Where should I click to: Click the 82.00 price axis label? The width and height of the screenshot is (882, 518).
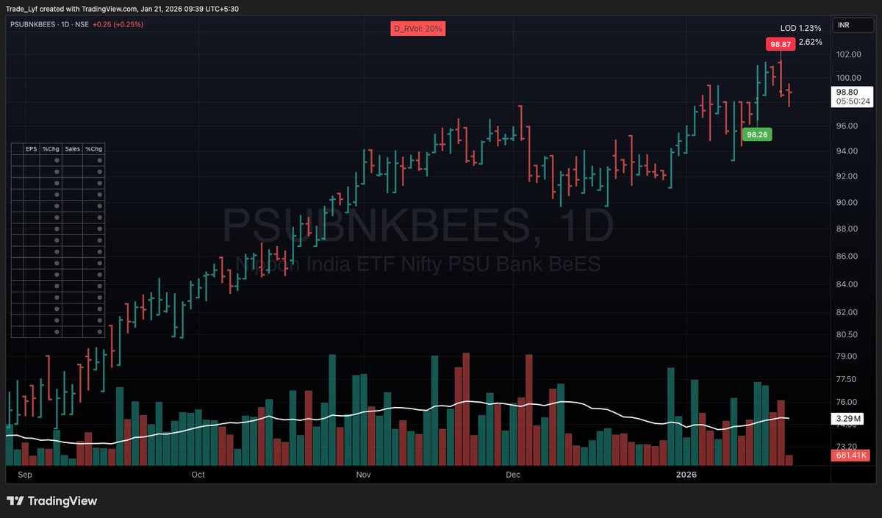pos(847,312)
